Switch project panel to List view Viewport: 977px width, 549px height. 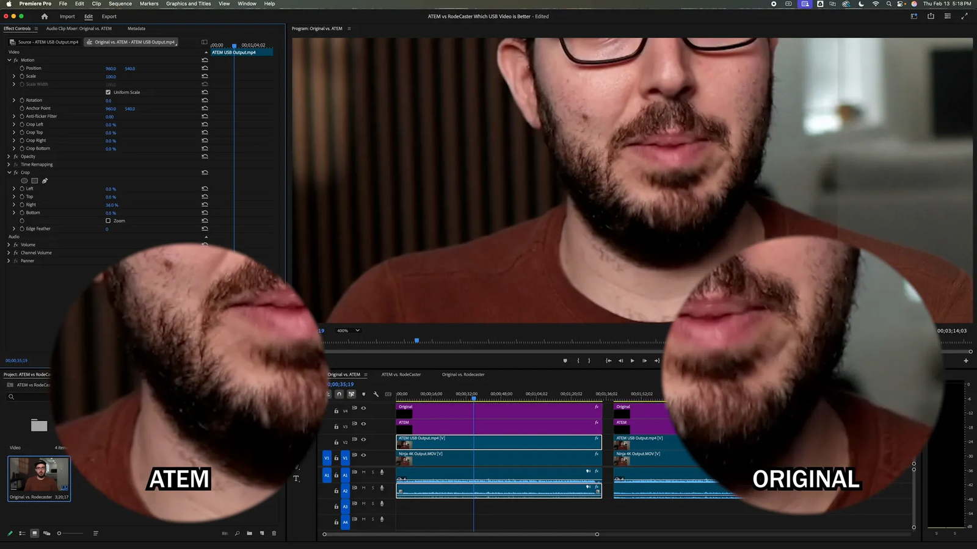(22, 533)
